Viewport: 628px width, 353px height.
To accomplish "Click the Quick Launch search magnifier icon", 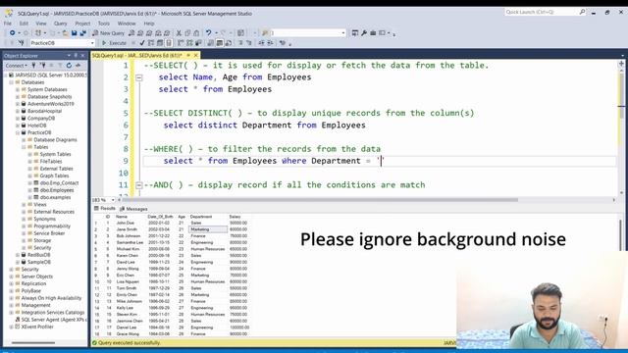I will click(582, 12).
